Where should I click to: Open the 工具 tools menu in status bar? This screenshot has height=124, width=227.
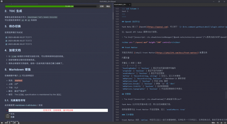[14, 123]
